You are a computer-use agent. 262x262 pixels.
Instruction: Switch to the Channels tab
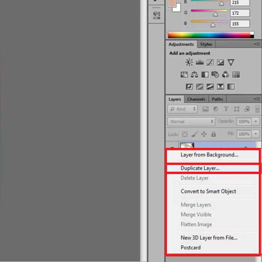click(x=196, y=99)
